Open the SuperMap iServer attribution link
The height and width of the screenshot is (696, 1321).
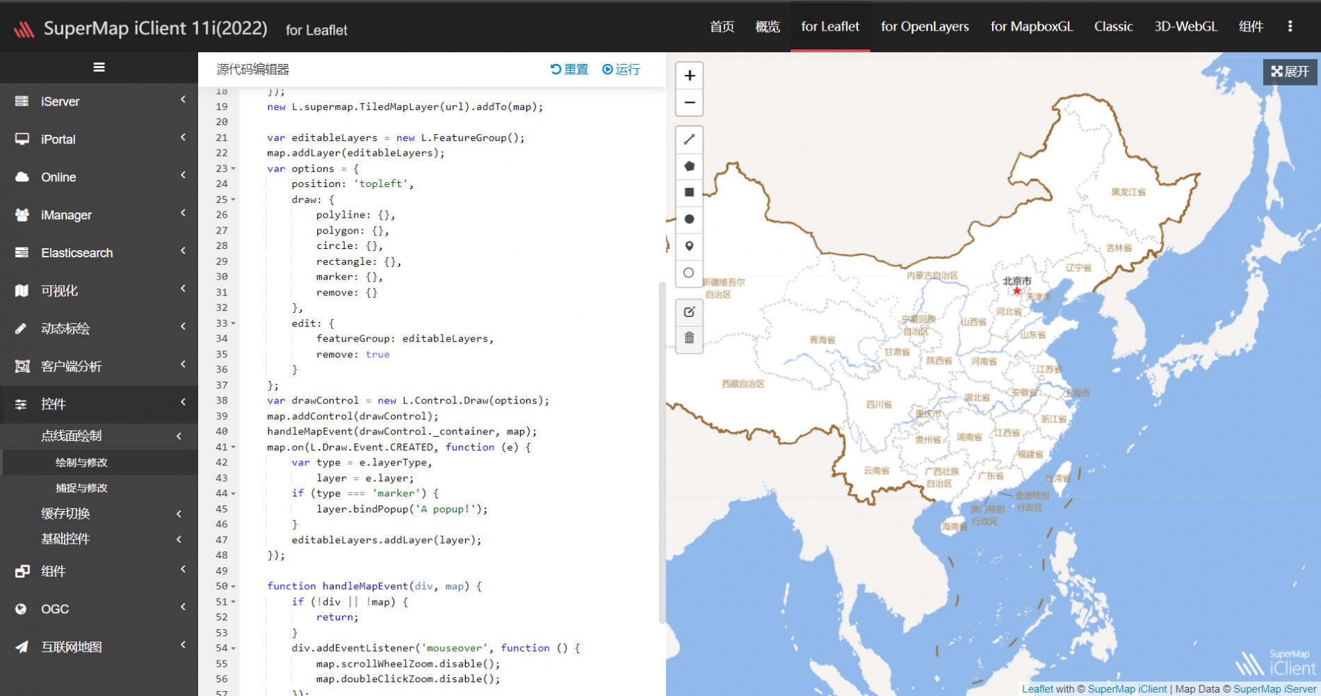coord(1274,689)
